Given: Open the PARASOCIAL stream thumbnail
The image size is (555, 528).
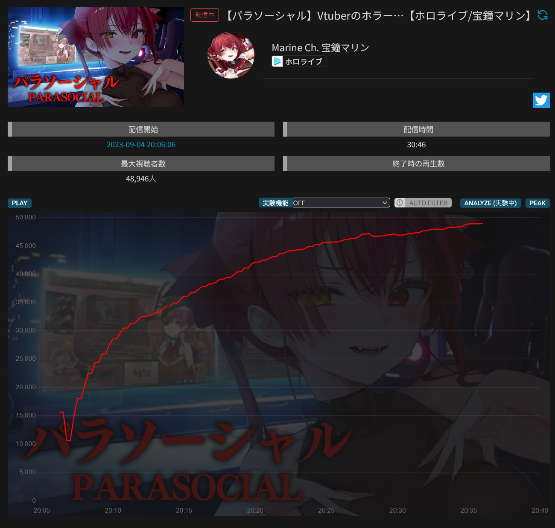Looking at the screenshot, I should [96, 57].
